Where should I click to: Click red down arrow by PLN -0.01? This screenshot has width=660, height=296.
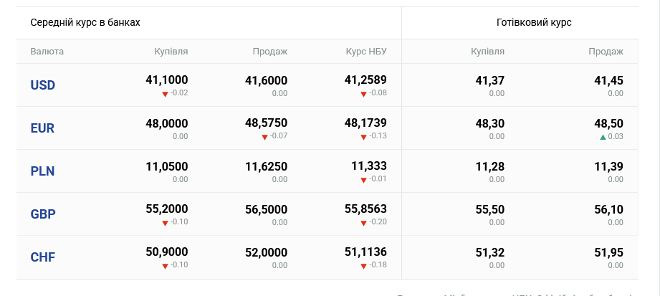point(364,180)
